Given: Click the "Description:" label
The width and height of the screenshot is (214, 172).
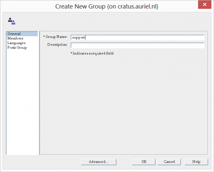Looking at the screenshot, I should 57,45.
